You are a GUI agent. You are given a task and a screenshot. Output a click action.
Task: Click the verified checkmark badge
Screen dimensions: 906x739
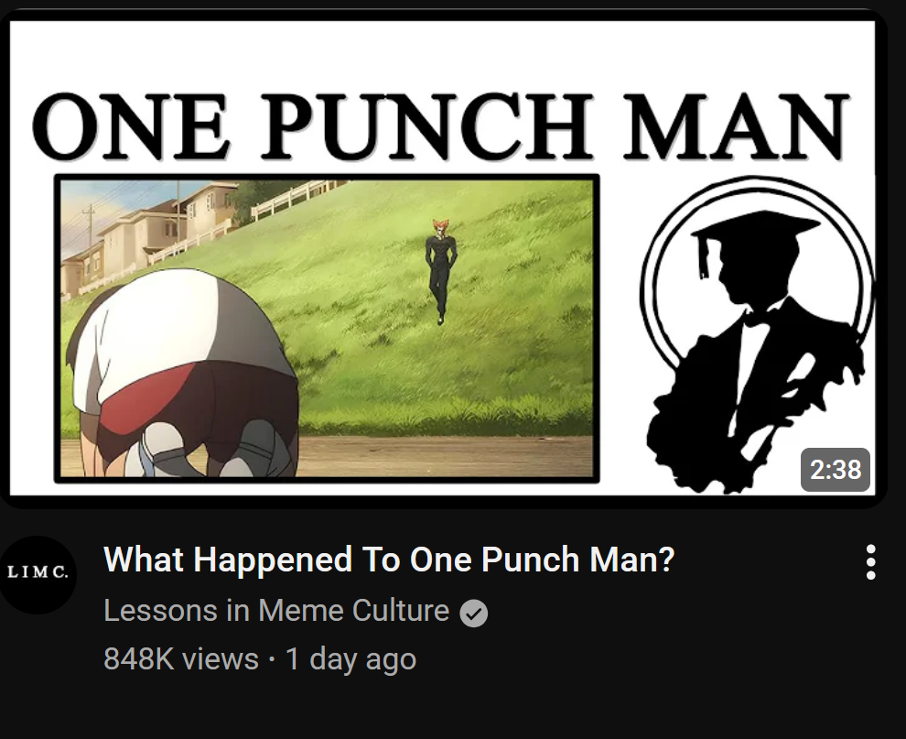click(x=473, y=613)
